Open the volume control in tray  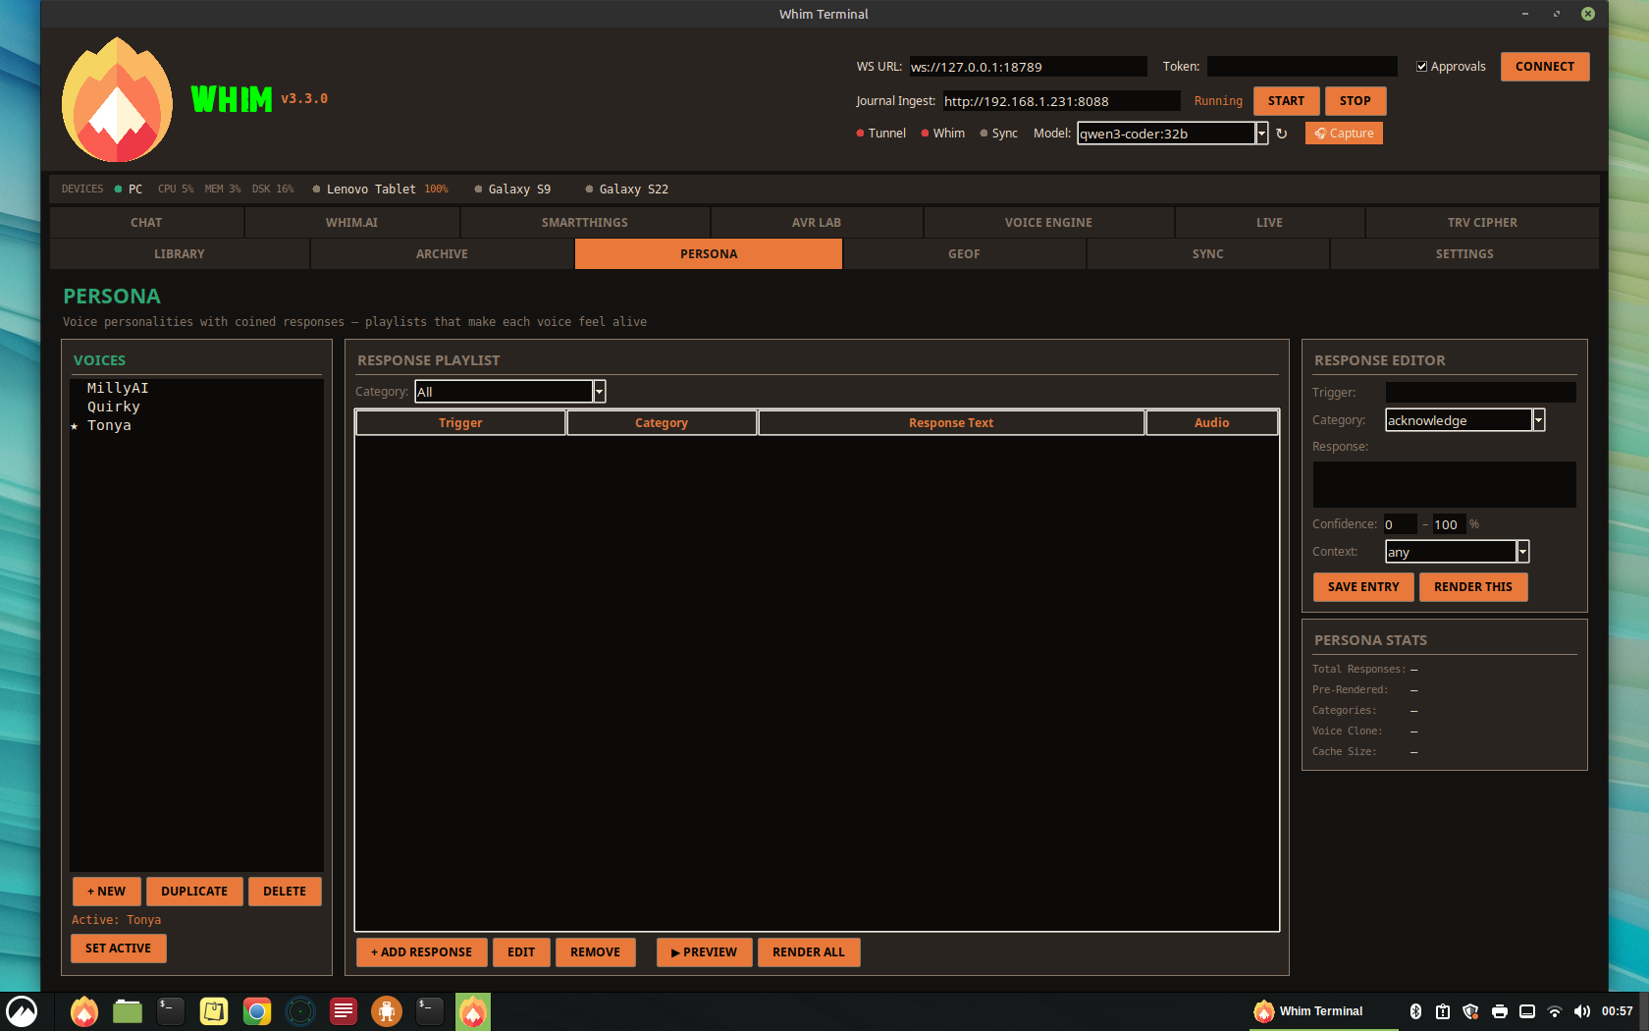point(1581,1011)
